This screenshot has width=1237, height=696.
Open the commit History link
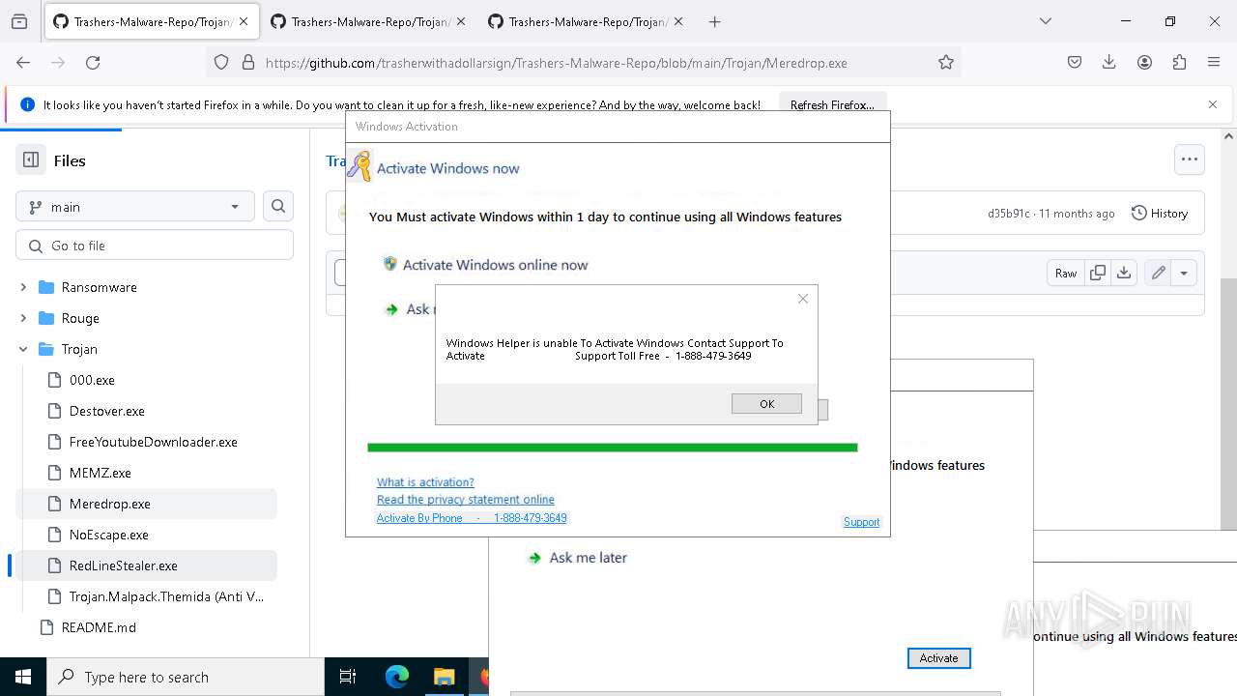tap(1159, 213)
